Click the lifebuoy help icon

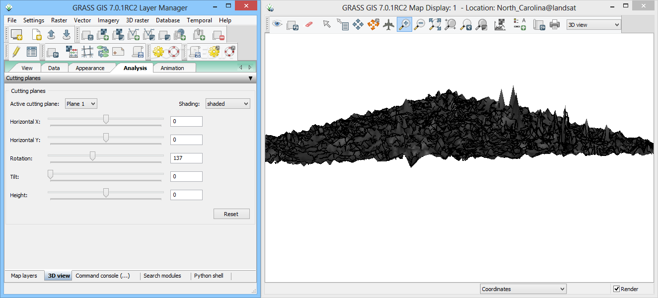173,51
